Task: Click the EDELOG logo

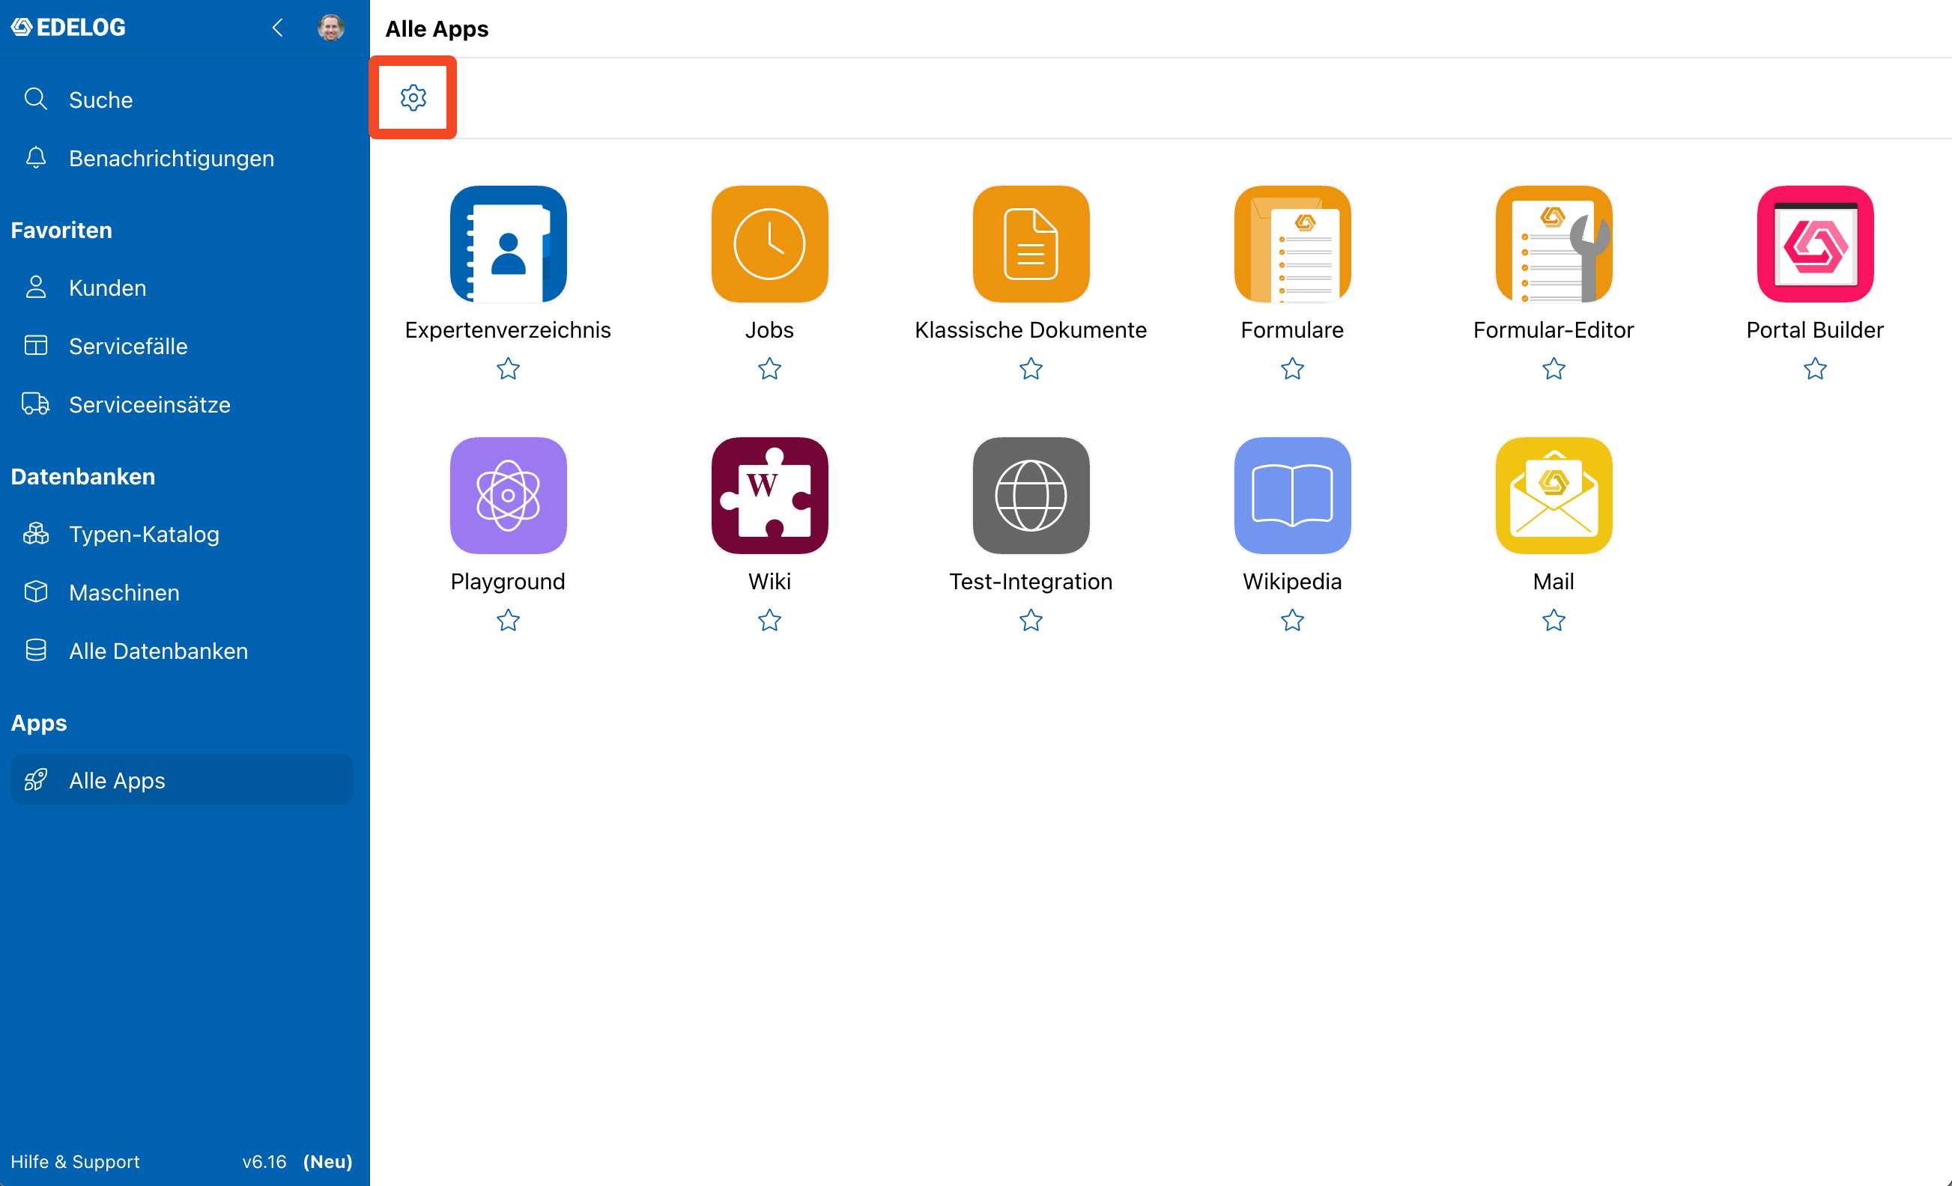Action: [68, 28]
